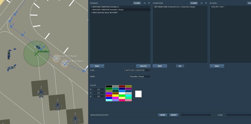Move selected trigger up in Triggers list

point(145,3)
